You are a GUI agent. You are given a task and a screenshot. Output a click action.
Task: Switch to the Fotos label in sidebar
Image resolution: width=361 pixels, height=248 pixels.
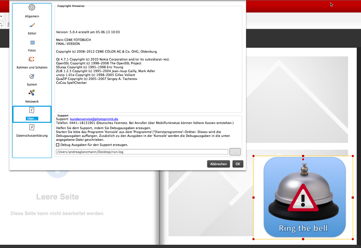point(32,51)
